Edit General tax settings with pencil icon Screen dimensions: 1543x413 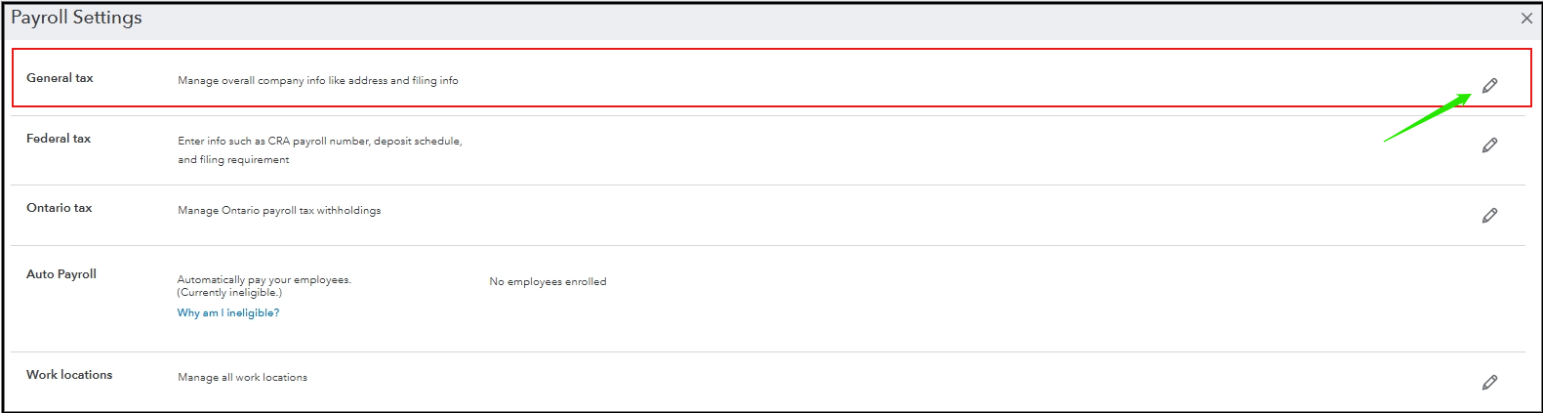[1489, 86]
